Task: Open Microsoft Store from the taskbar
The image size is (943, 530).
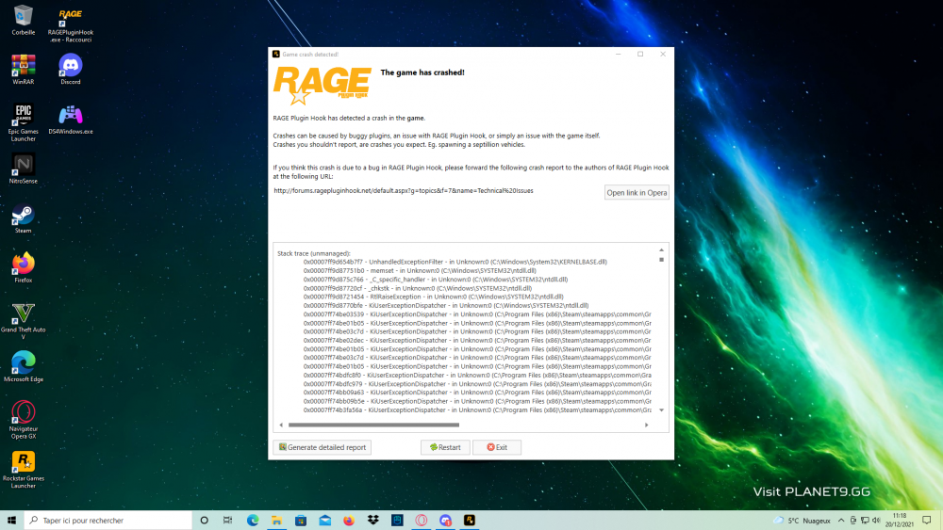Action: pos(301,520)
